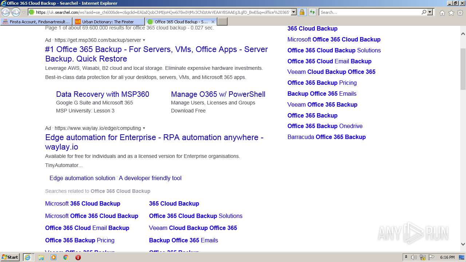Screen dimensions: 466x262
Task: Click the browser Forward arrow button
Action: [x=16, y=12]
